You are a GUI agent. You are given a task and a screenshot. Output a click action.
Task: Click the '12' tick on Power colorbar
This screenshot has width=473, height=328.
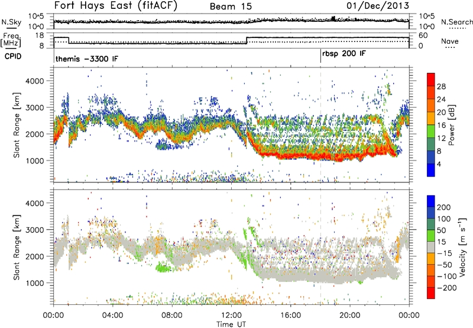(x=441, y=139)
